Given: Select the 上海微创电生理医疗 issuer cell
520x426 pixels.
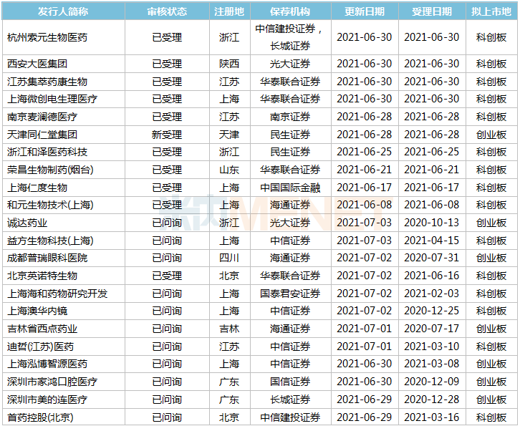Looking at the screenshot, I should (63, 99).
